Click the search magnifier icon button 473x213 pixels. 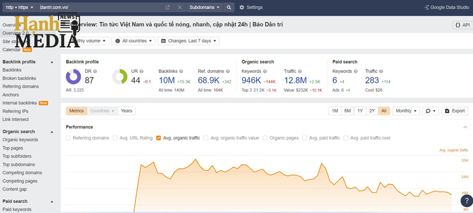tap(229, 7)
